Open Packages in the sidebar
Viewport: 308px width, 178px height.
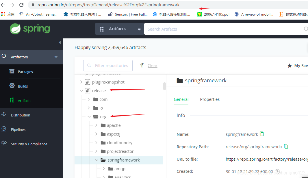coord(25,72)
